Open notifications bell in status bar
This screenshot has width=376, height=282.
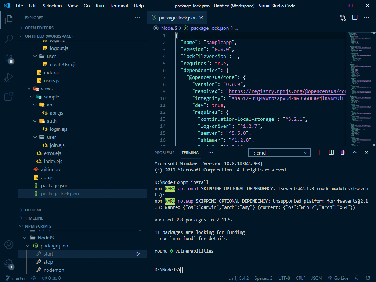pyautogui.click(x=368, y=278)
